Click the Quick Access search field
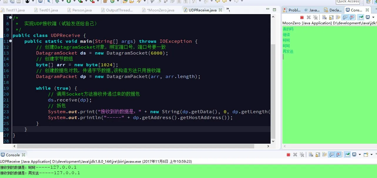 (348, 1)
